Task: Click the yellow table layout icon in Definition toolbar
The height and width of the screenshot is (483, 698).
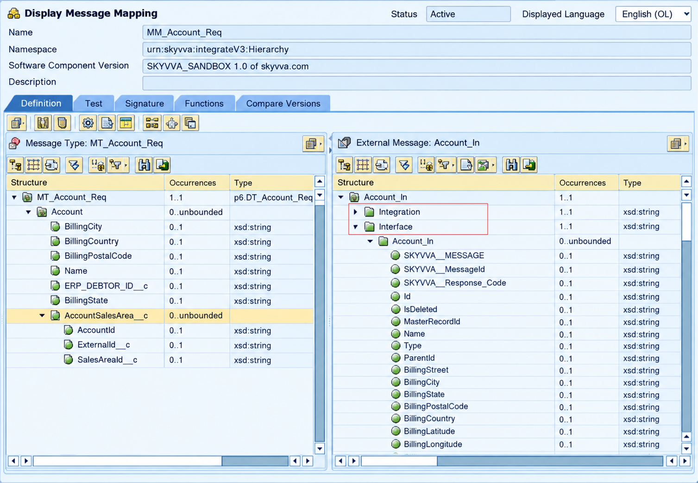Action: coord(126,123)
